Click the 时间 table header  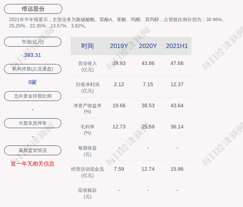[x=87, y=46]
